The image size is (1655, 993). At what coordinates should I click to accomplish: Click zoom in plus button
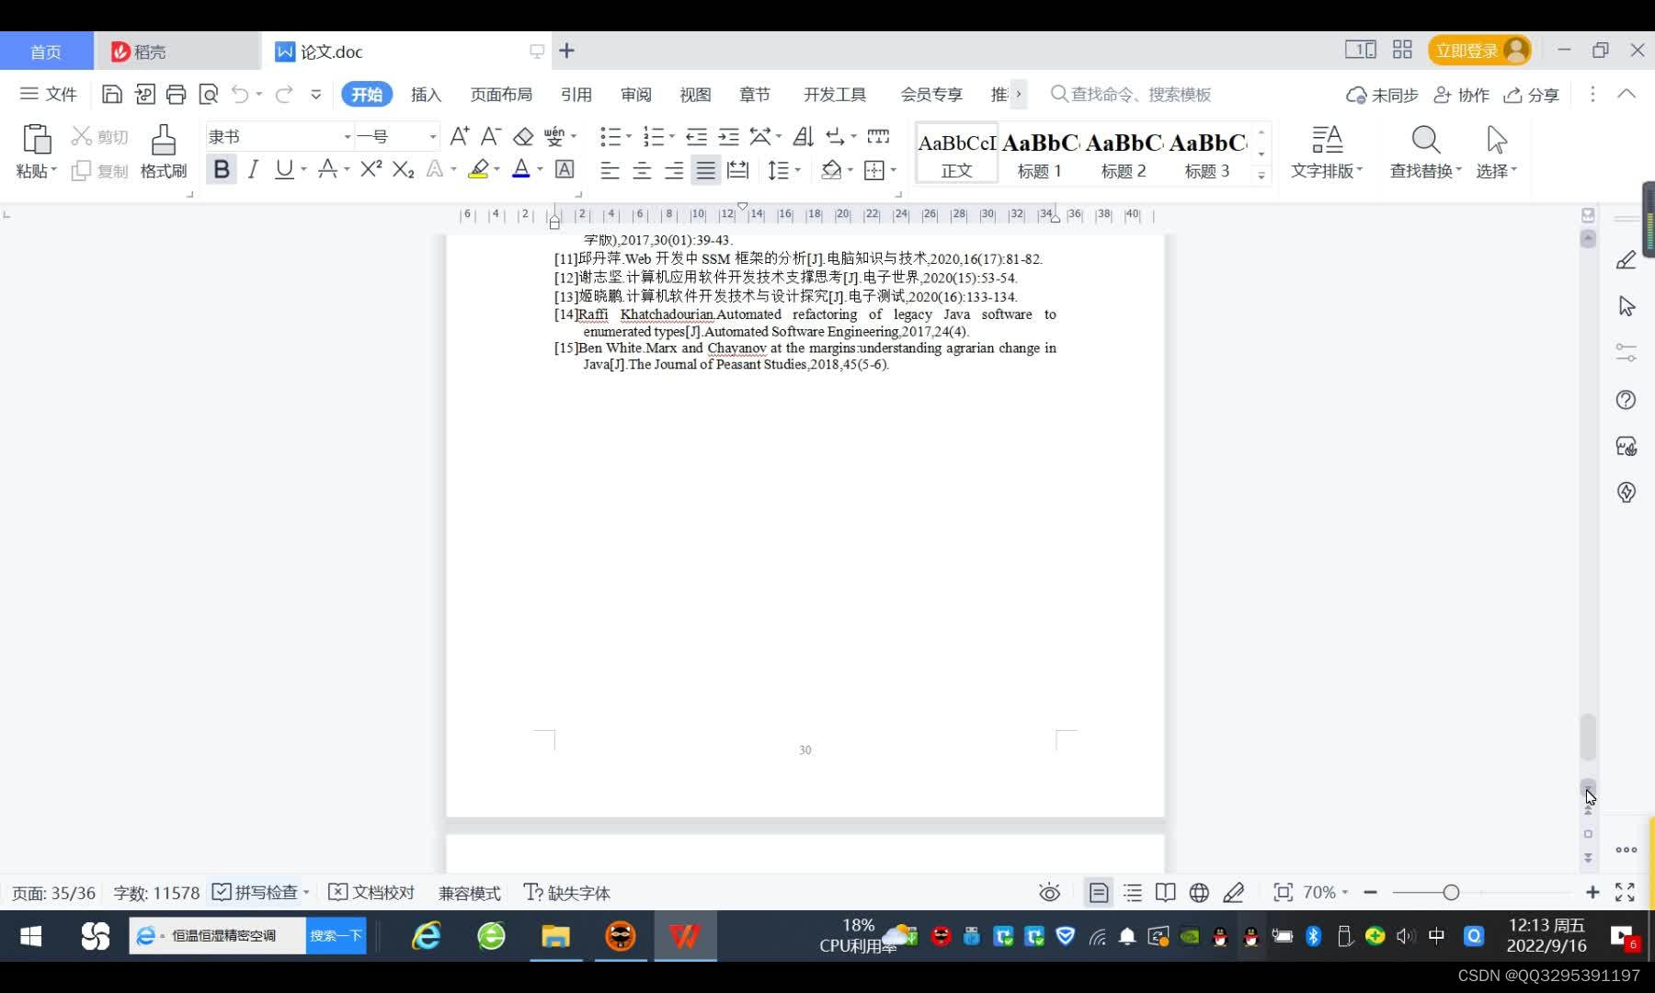1592,893
